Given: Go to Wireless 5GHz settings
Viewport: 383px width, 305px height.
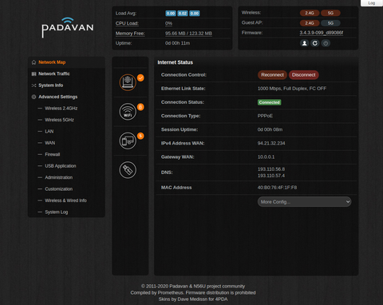Looking at the screenshot, I should (59, 120).
